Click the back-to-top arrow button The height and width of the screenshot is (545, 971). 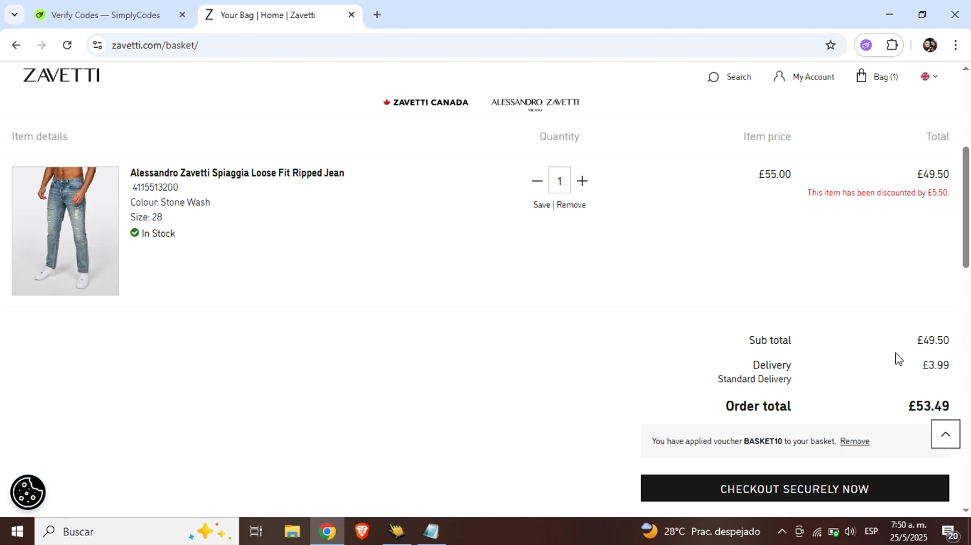click(x=945, y=434)
